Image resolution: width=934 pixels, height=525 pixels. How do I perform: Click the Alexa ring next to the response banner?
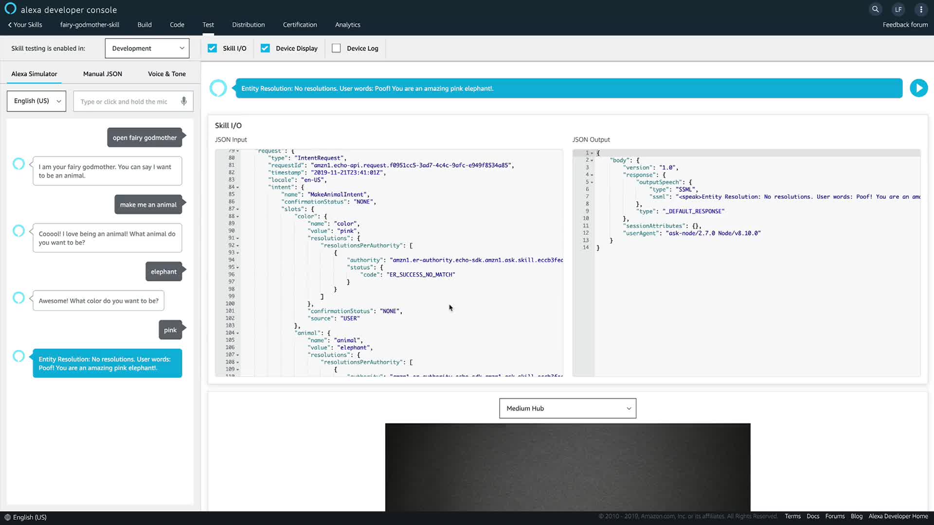(x=218, y=88)
